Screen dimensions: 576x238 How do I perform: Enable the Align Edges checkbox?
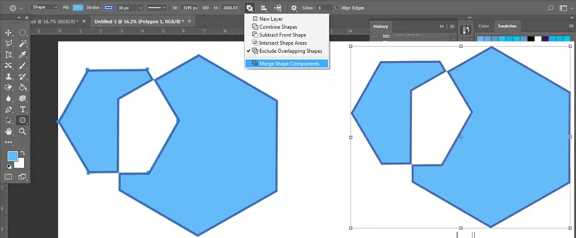tap(337, 8)
